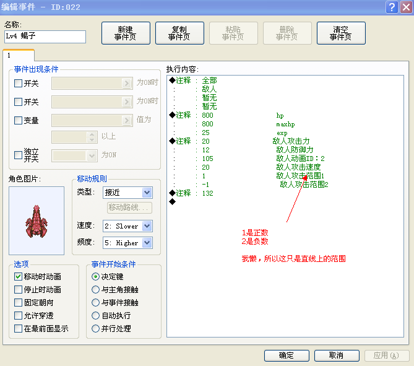
Task: Open the second switch selector arrow
Action: pos(127,102)
